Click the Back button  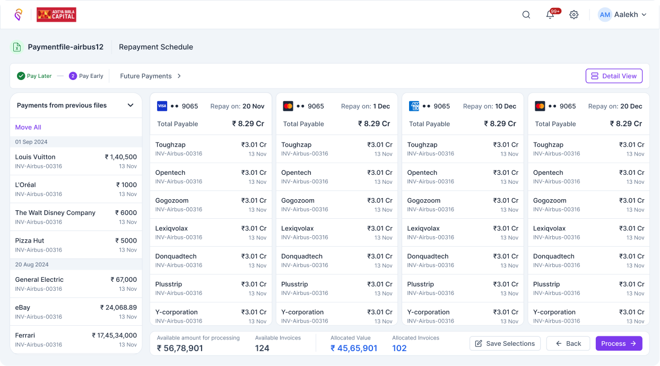tap(568, 343)
